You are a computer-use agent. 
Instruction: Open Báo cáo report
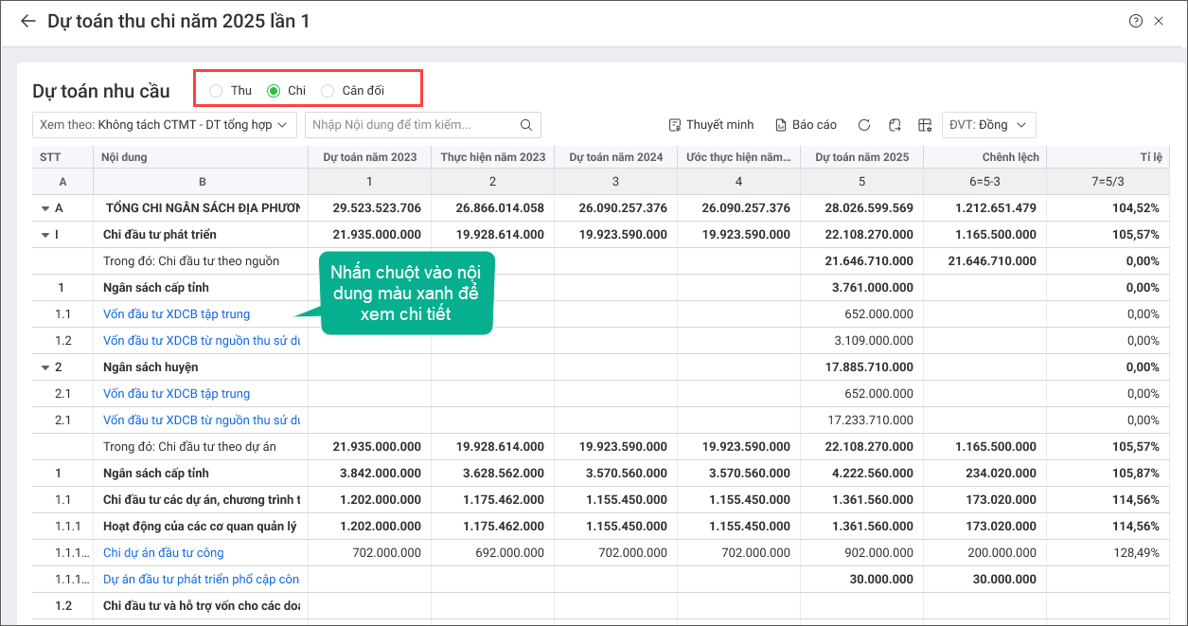tap(806, 125)
